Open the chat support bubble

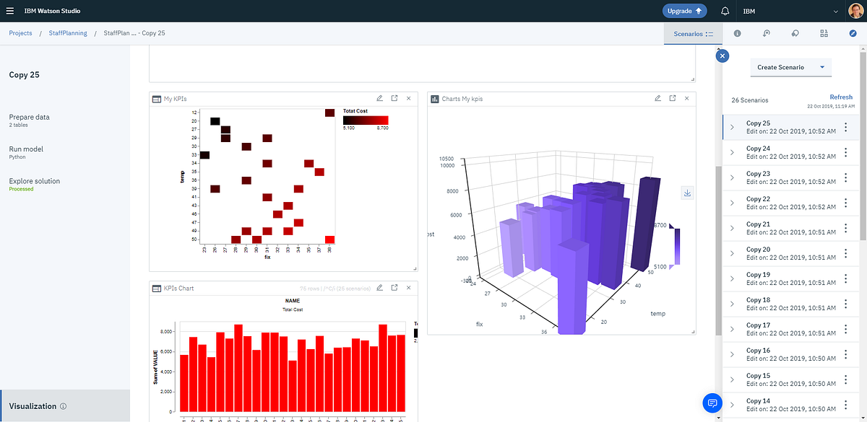712,403
